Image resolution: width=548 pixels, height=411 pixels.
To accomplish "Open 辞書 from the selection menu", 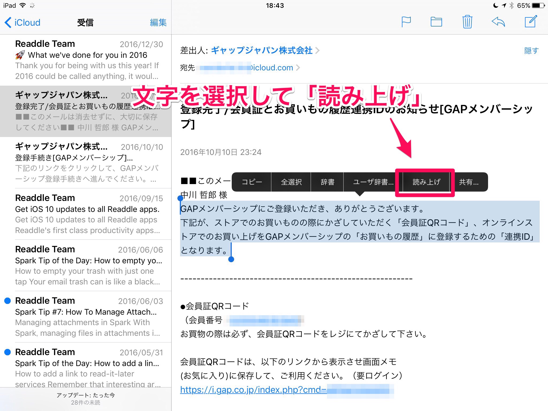I will pyautogui.click(x=327, y=182).
